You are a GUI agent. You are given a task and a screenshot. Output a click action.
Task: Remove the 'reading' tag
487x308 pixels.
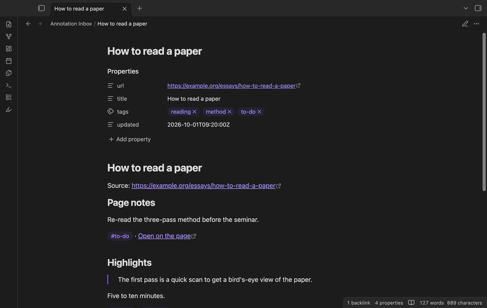194,111
